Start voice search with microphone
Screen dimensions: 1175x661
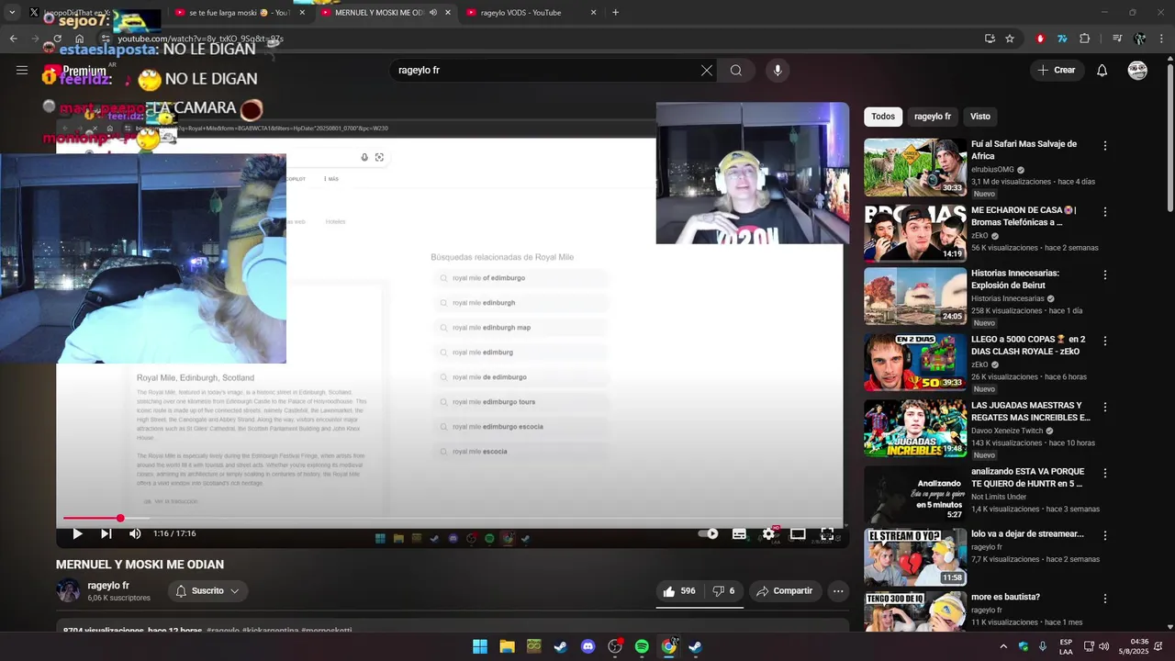point(778,71)
